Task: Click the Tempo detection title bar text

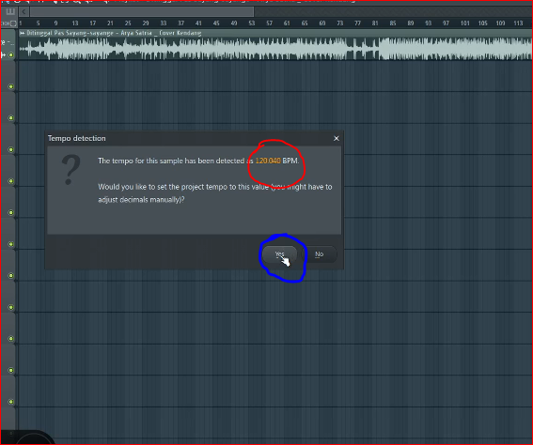Action: click(x=76, y=138)
